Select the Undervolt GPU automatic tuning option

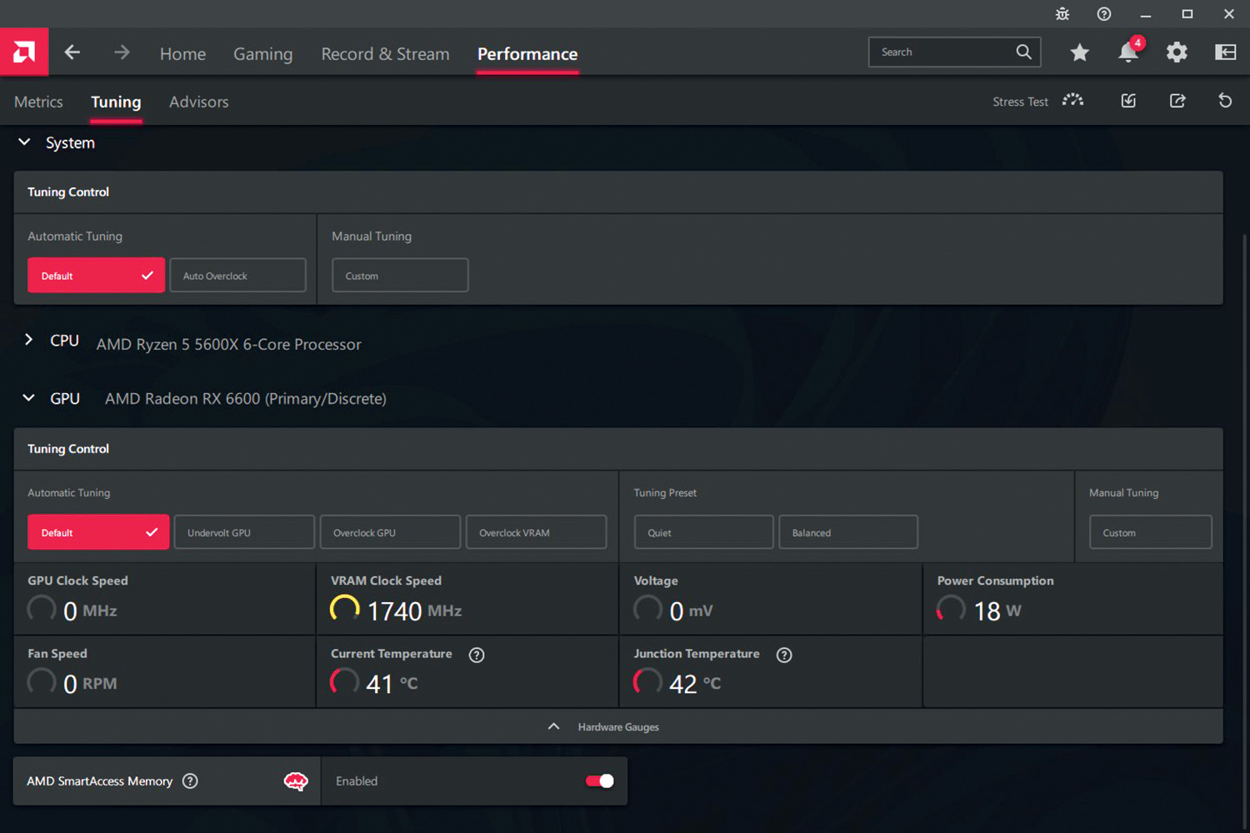pos(243,532)
